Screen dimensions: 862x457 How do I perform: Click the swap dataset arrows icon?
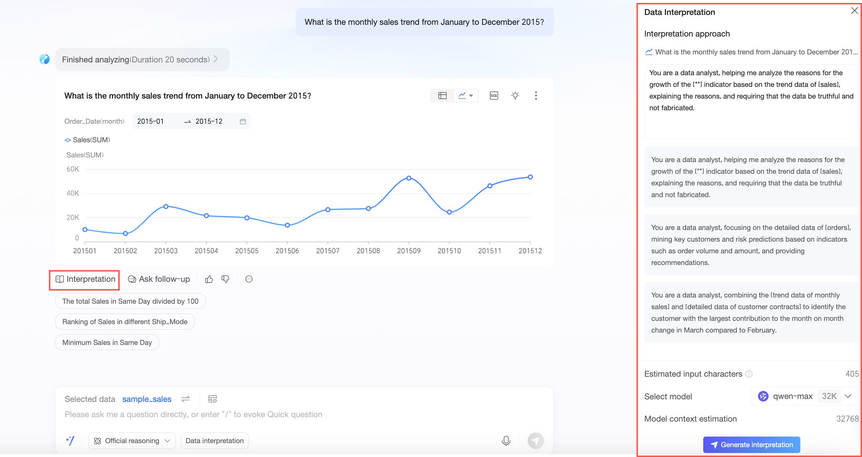pos(185,399)
